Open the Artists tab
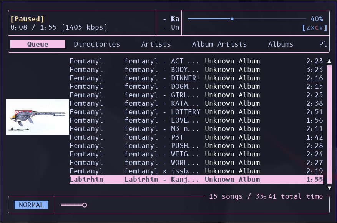 156,44
